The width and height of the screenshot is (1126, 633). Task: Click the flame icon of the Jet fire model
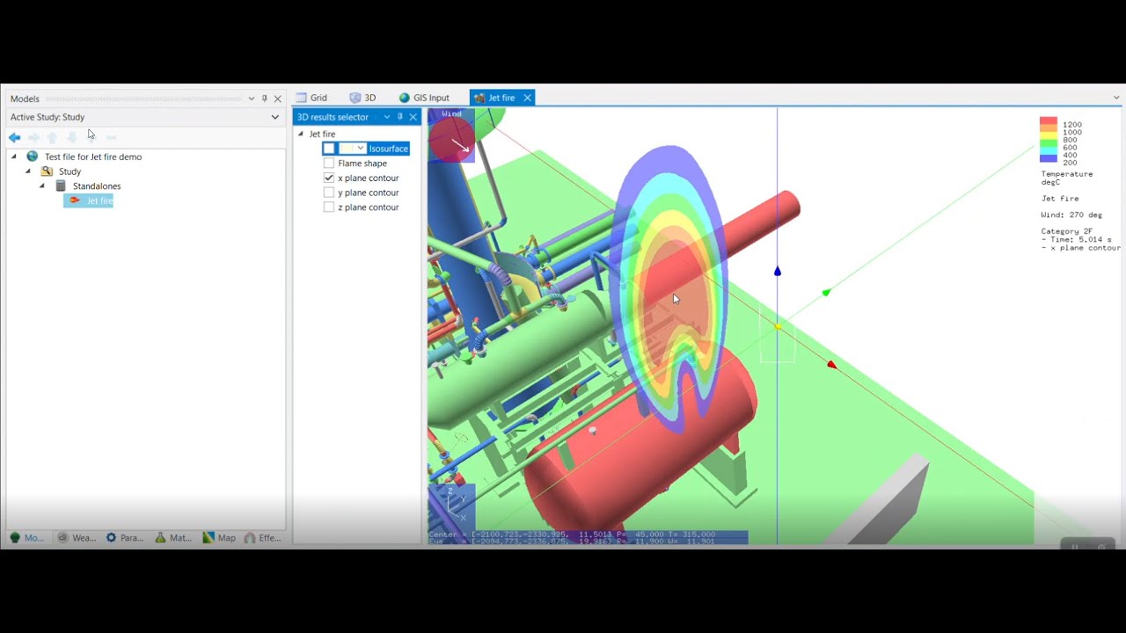[75, 200]
